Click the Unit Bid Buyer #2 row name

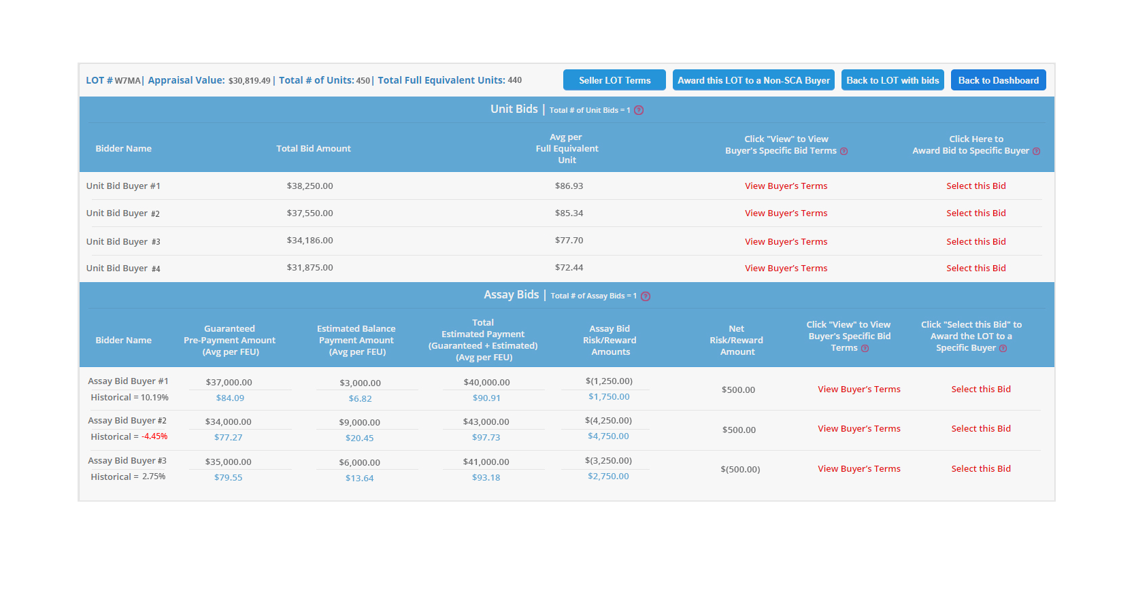tap(123, 213)
